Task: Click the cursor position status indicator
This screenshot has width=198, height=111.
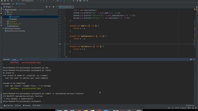Action: pyautogui.click(x=169, y=108)
